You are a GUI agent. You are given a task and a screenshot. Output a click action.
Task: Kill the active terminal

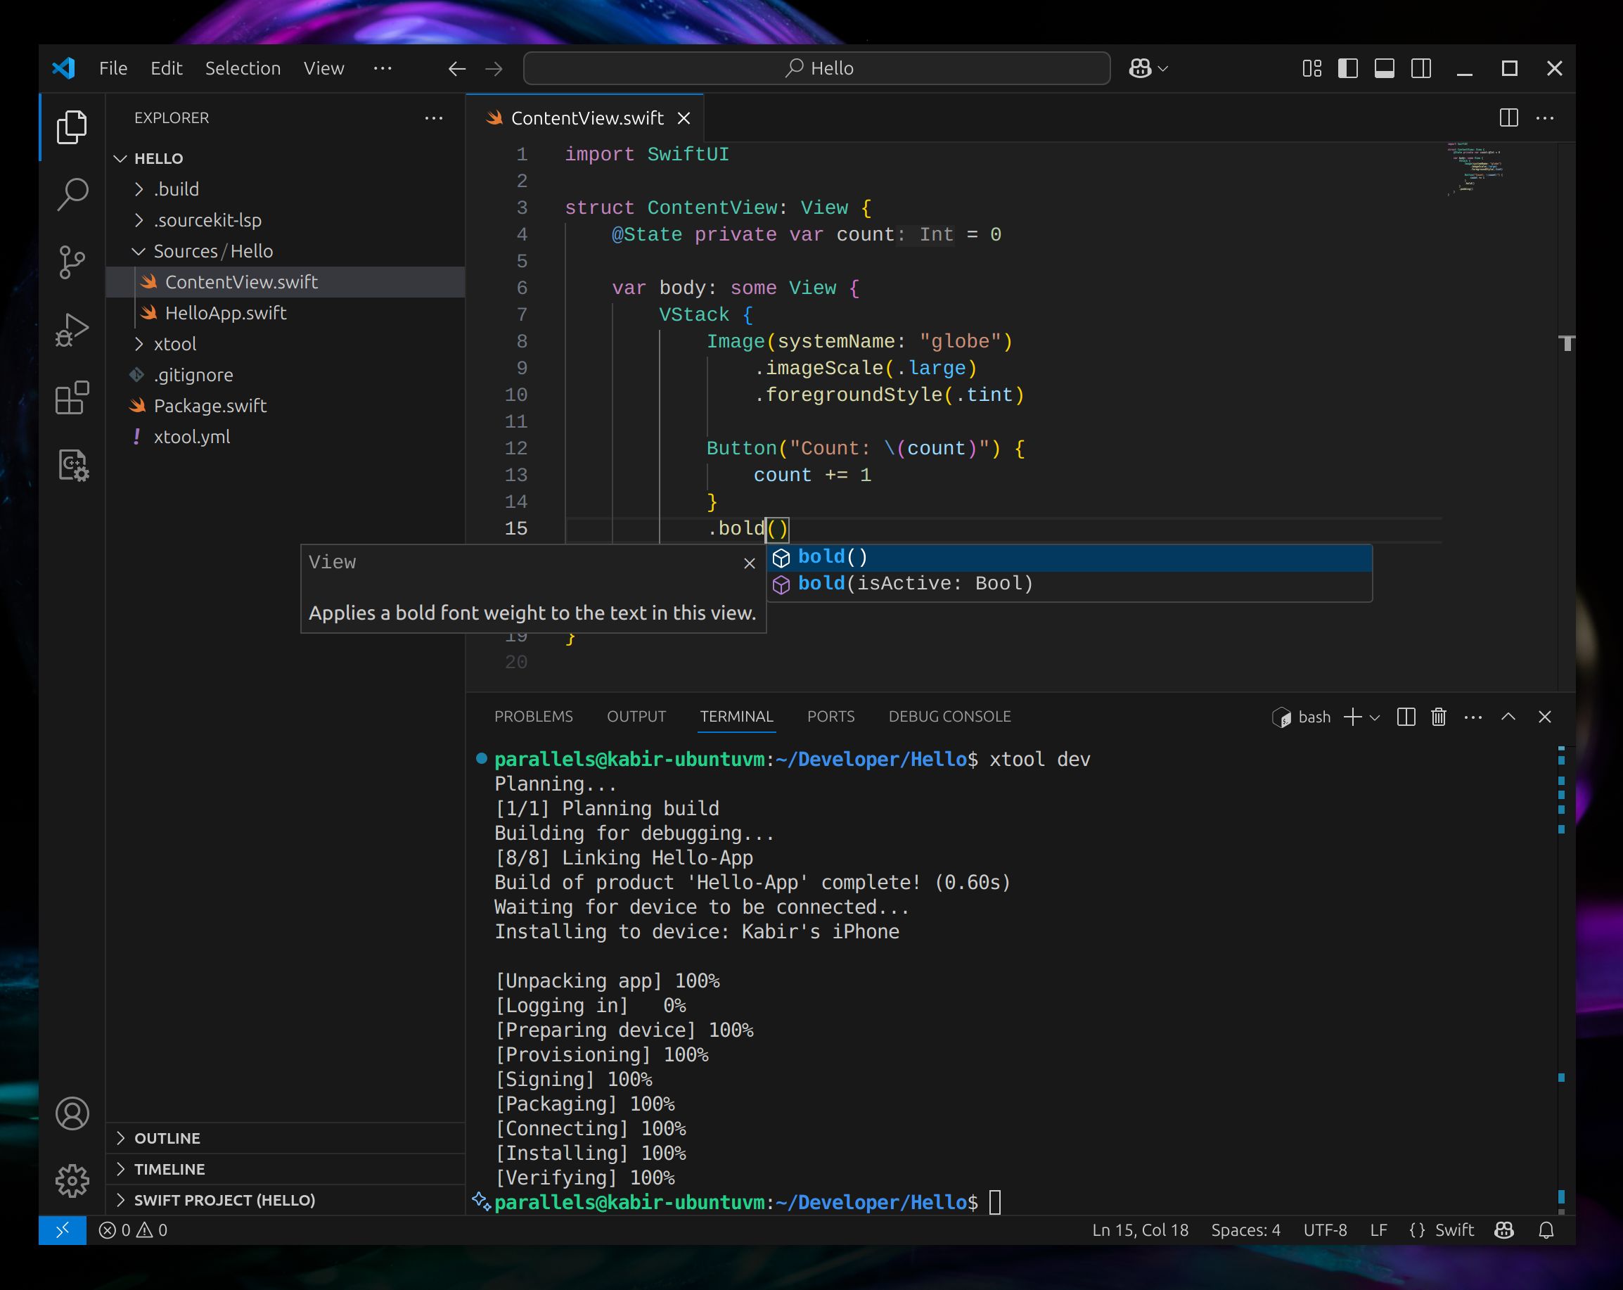1439,717
